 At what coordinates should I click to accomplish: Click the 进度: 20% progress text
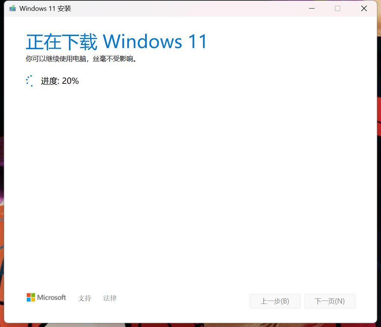coord(60,81)
